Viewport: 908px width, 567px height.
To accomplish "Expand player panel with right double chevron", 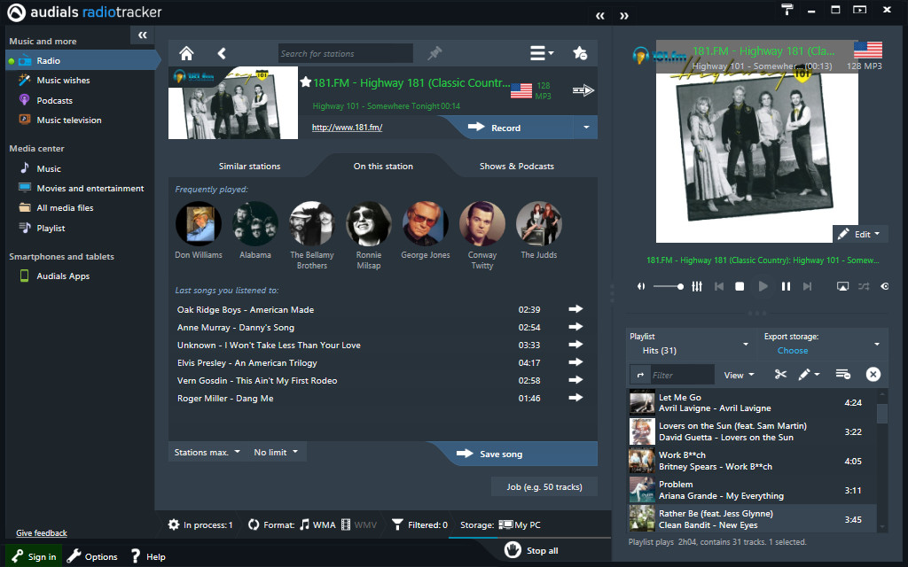I will pos(623,16).
